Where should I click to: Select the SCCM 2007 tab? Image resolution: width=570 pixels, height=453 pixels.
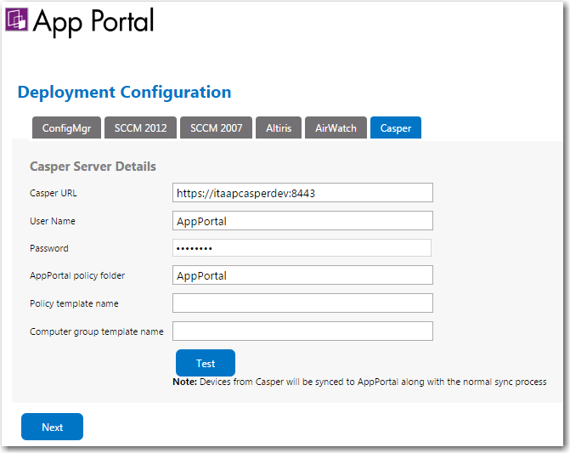click(x=217, y=128)
